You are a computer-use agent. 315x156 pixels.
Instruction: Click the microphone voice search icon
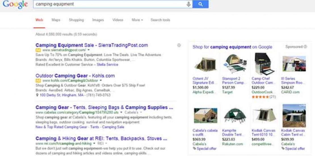point(188,4)
